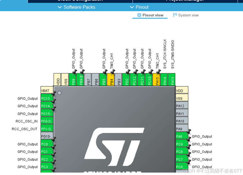Click the ST logo on the chip
The image size is (243, 175).
coord(114,147)
